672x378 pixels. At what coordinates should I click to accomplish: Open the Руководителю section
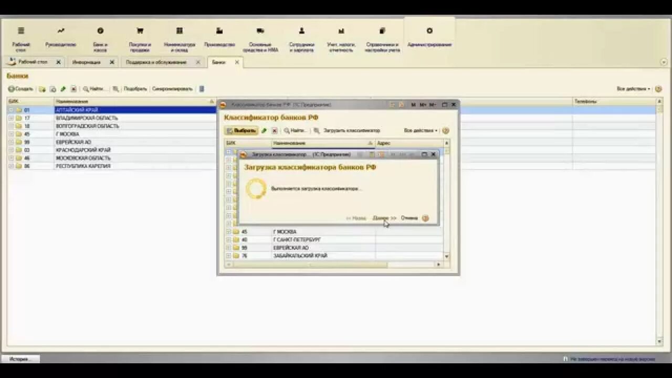click(x=61, y=38)
